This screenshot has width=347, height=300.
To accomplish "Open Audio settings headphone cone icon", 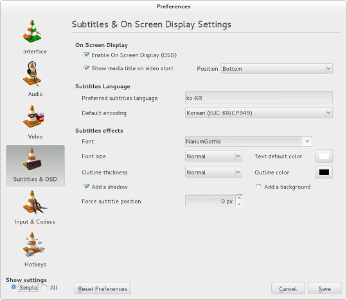I will pyautogui.click(x=32, y=74).
